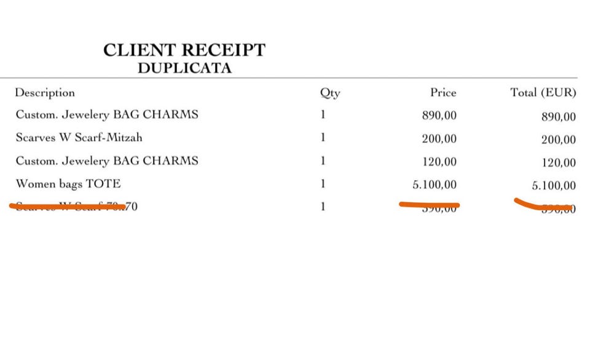The image size is (590, 358).
Task: Click the Women bags TOTE description
Action: [x=68, y=184]
